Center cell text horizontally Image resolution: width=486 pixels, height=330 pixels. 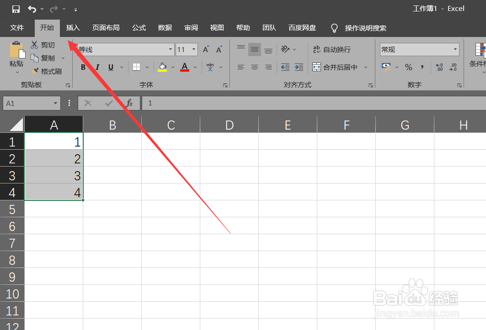(255, 67)
